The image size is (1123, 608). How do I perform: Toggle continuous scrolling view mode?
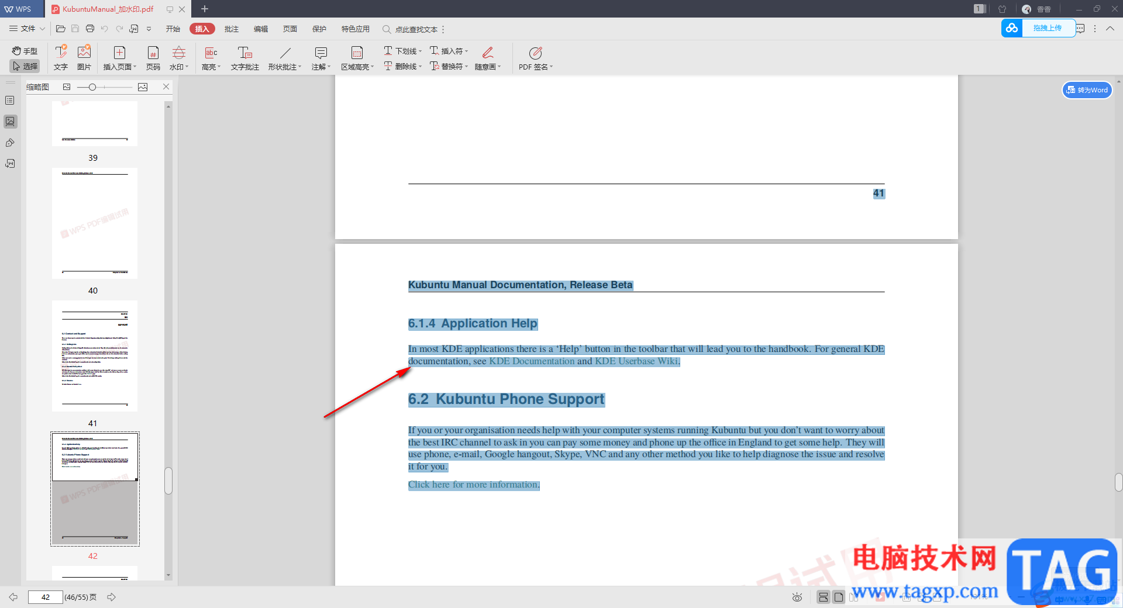click(x=824, y=597)
